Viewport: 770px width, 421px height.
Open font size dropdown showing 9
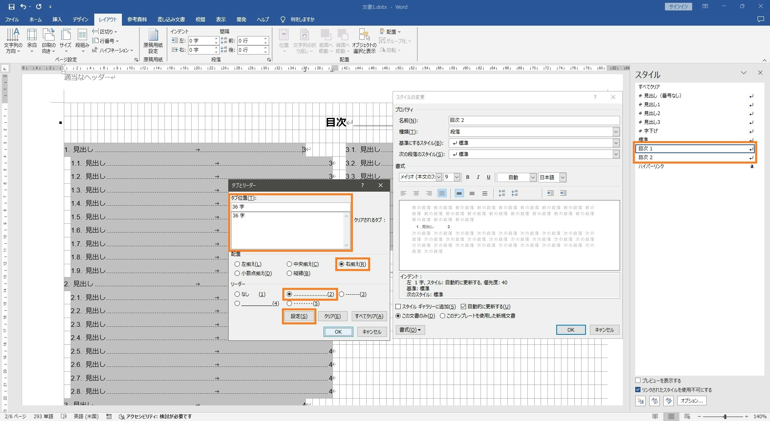pos(456,177)
